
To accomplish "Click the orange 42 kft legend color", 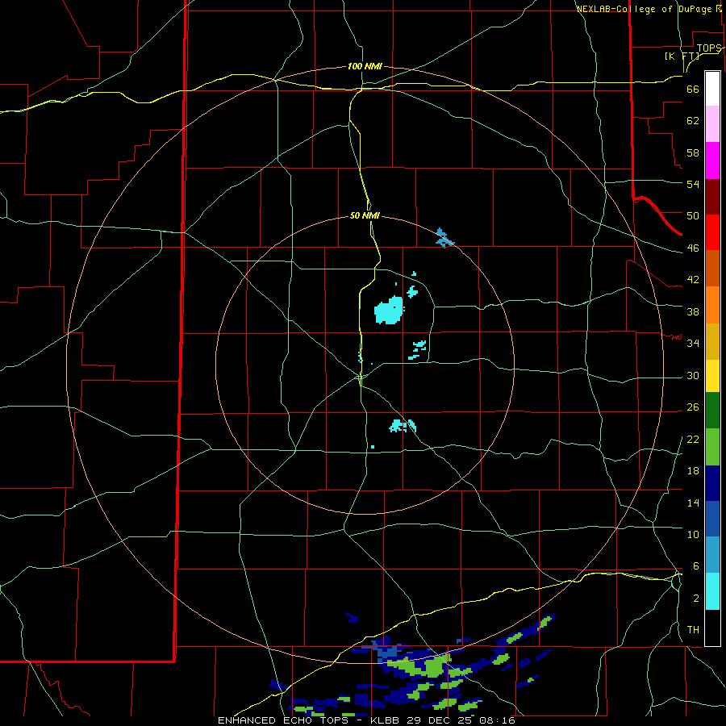I will [x=712, y=305].
